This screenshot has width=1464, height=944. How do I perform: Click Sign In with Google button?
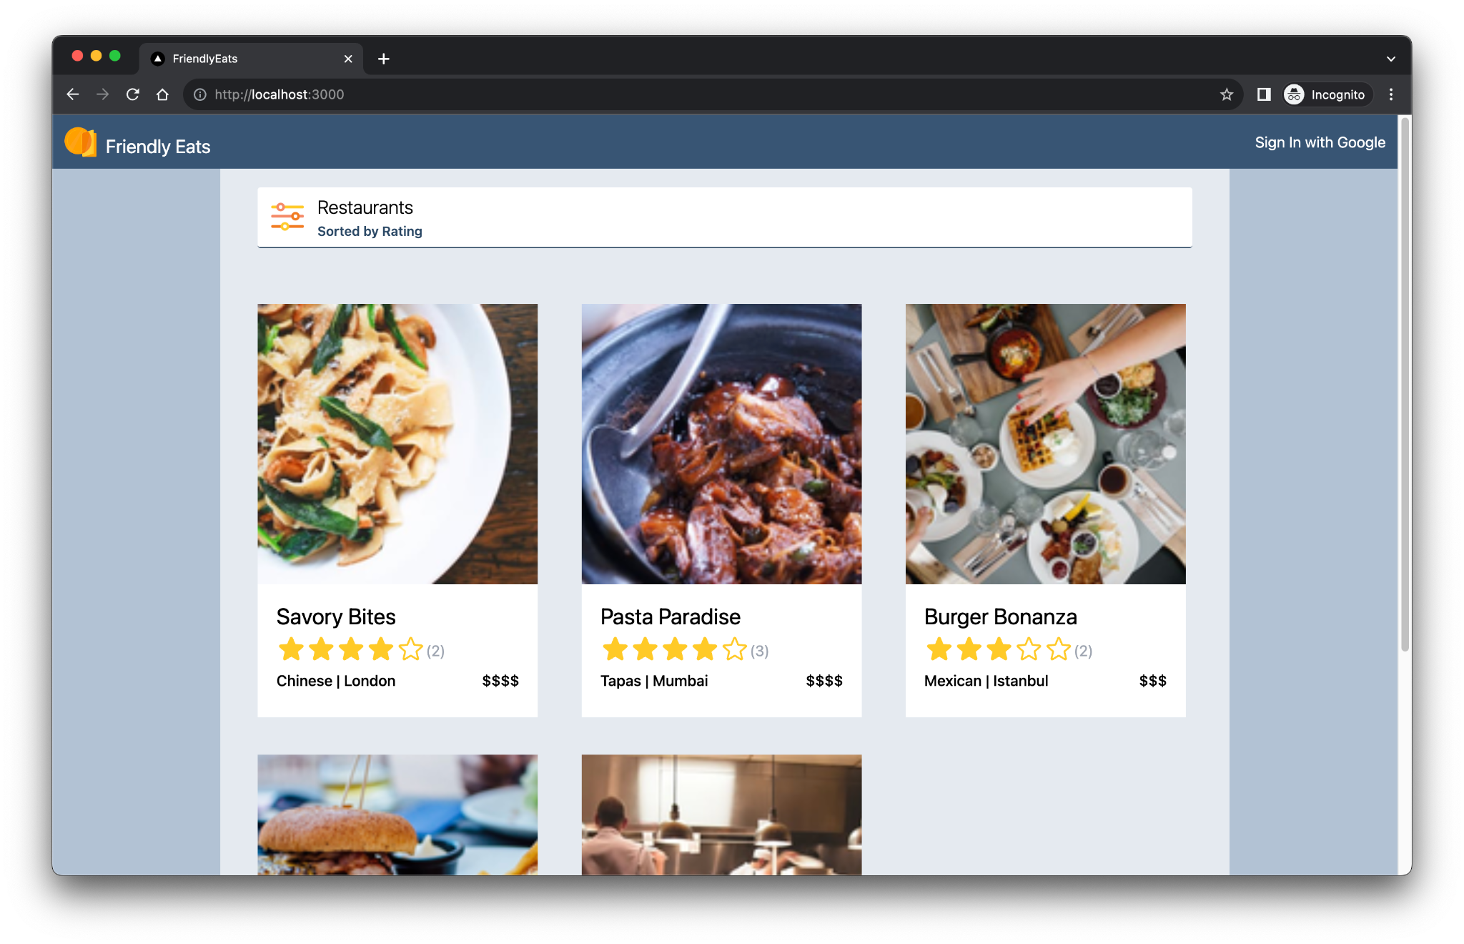pyautogui.click(x=1321, y=142)
